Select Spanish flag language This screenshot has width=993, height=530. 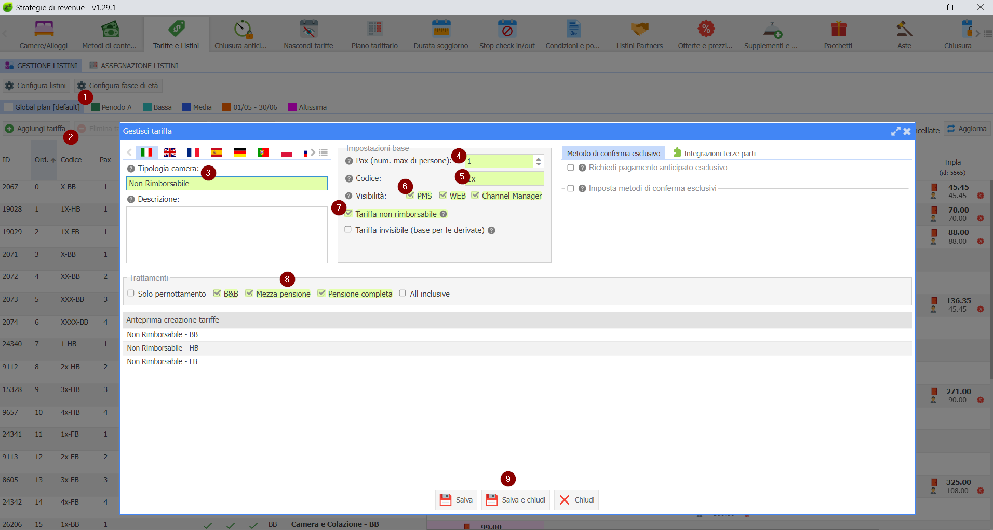click(217, 152)
